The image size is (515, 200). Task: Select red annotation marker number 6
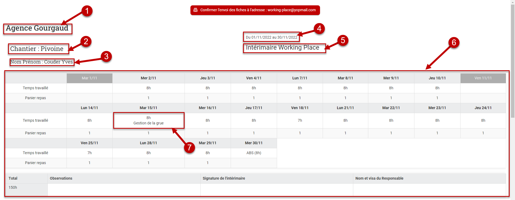pyautogui.click(x=454, y=43)
